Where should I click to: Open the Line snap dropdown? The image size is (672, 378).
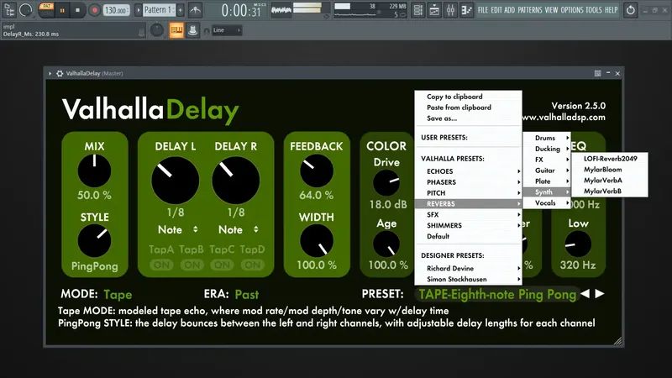click(227, 30)
